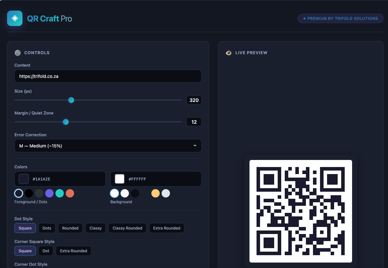
Task: Click the Size (px) slider handle
Action: click(x=71, y=100)
